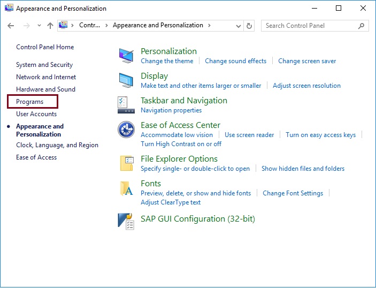376x288 pixels.
Task: Click the Personalization monitor icon
Action: point(126,56)
